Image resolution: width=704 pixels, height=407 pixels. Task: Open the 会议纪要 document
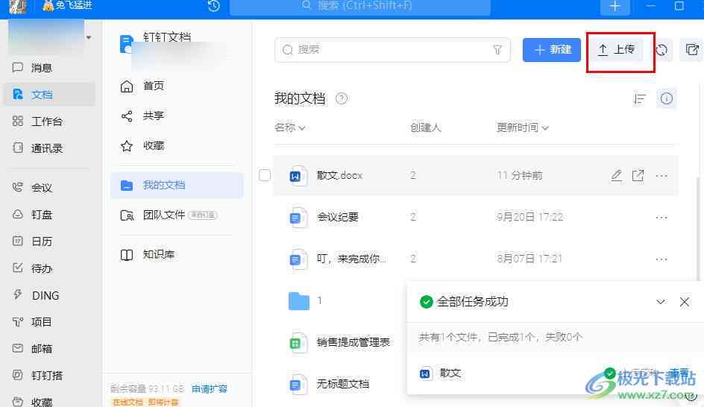point(338,217)
